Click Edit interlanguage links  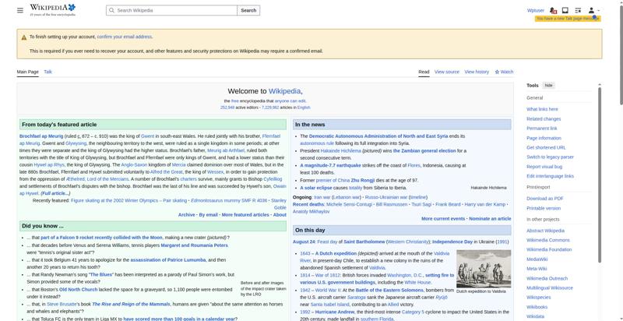pyautogui.click(x=550, y=176)
